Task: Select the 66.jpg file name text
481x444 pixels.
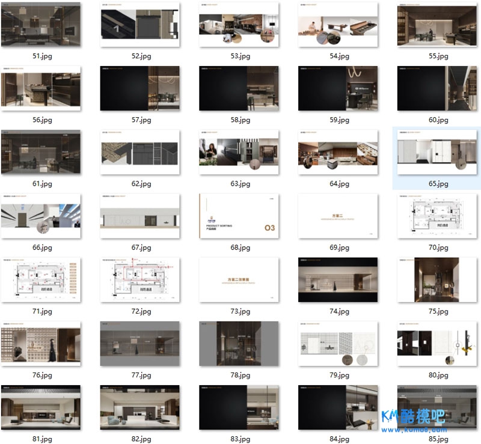Action: coord(42,248)
